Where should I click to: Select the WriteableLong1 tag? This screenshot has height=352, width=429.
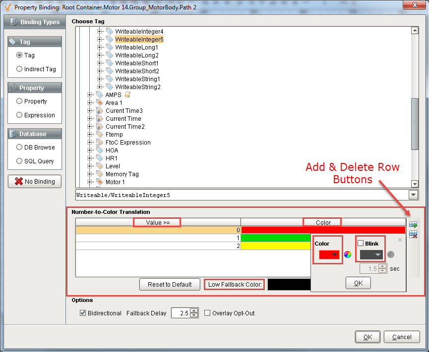tap(136, 48)
